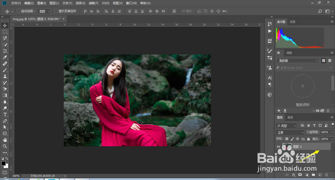Open the Character panel icon
The width and height of the screenshot is (335, 180).
270,78
